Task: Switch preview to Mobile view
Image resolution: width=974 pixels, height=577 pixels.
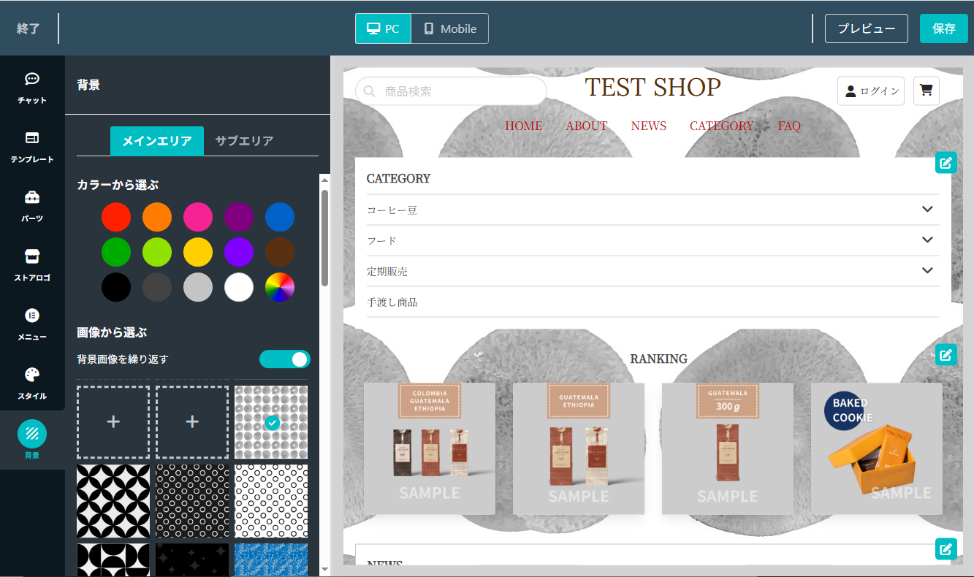Action: [449, 28]
